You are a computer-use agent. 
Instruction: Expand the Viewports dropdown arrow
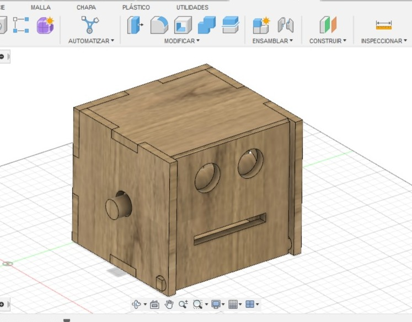coord(257,304)
